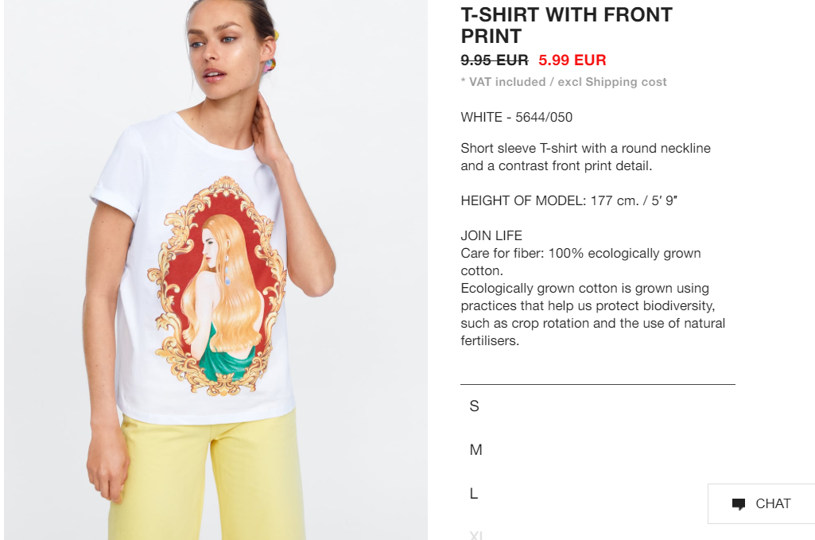Click the yellow trousers in the photo
The width and height of the screenshot is (815, 540).
click(x=207, y=476)
